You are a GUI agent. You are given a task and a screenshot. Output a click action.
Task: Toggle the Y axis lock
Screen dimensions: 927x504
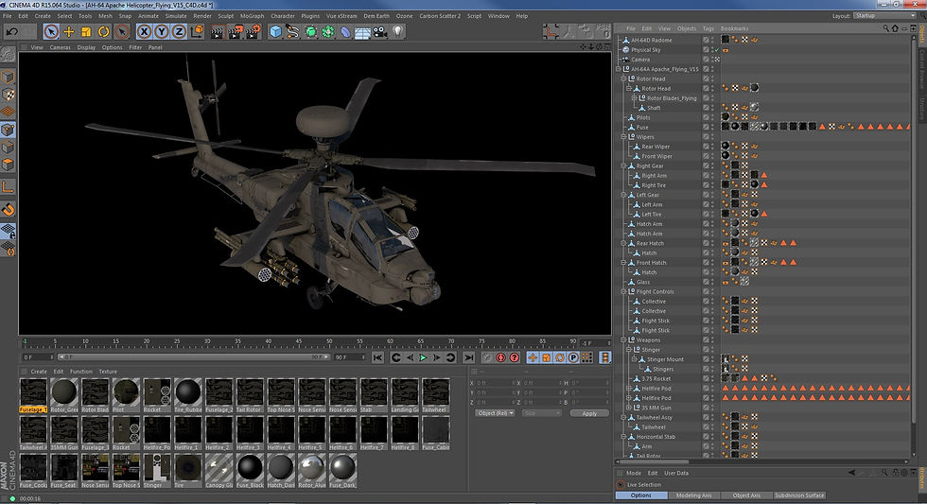pyautogui.click(x=162, y=32)
